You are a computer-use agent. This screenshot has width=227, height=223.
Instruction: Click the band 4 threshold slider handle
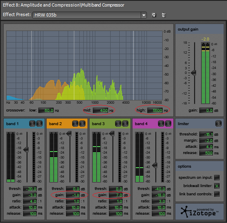(x=155, y=165)
